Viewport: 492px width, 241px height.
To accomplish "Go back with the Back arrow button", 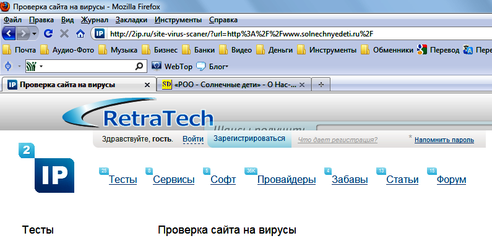I will [x=9, y=33].
